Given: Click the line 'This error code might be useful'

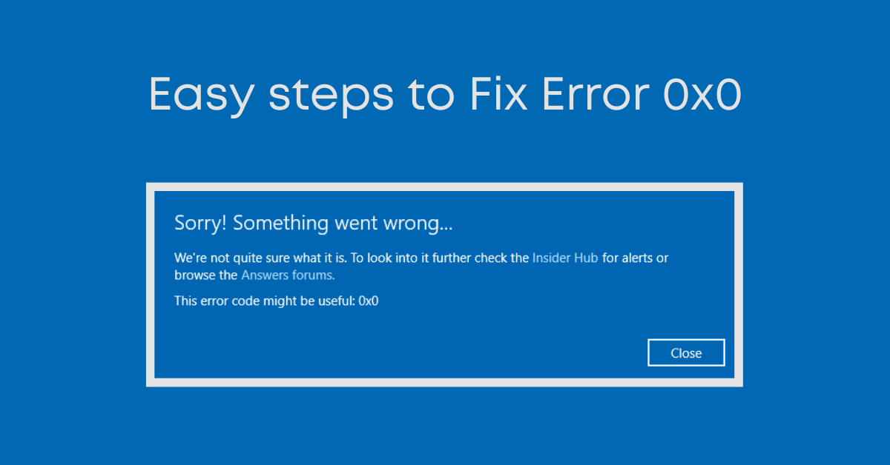Looking at the screenshot, I should (263, 301).
